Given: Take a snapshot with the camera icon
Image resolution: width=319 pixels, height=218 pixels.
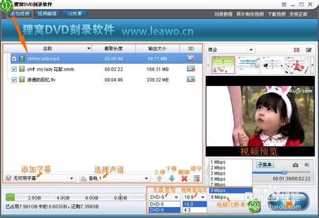Looking at the screenshot, I should click(x=296, y=165).
